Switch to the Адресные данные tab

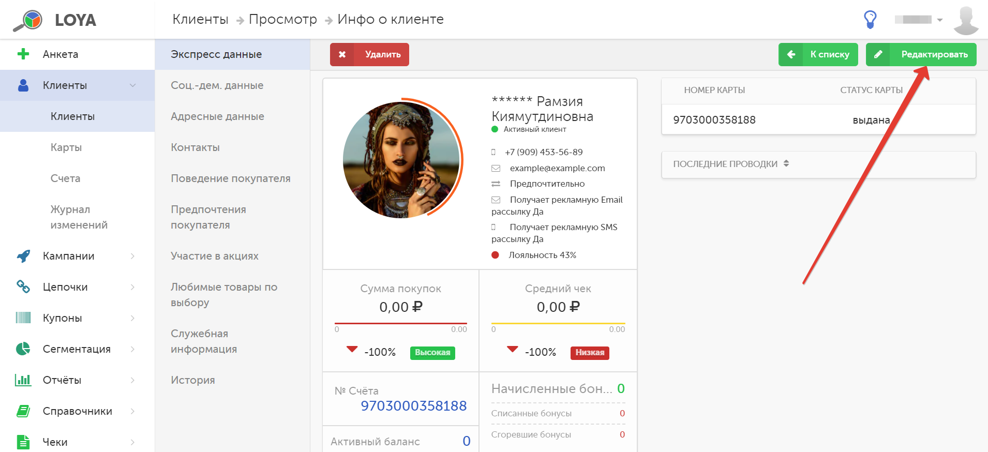[232, 116]
